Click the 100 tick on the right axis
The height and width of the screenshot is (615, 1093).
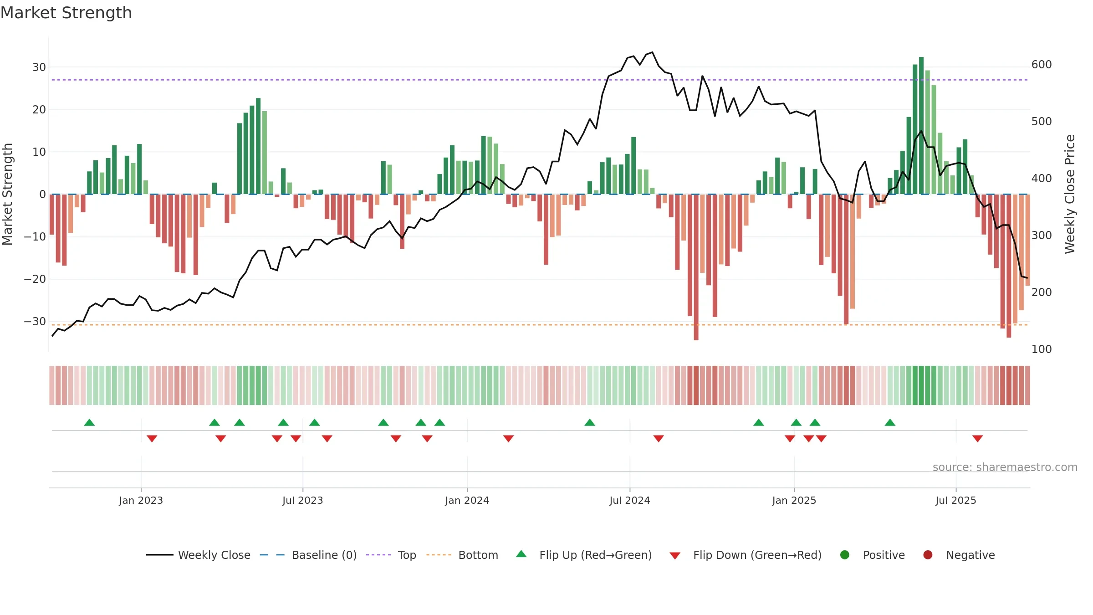tap(1042, 349)
